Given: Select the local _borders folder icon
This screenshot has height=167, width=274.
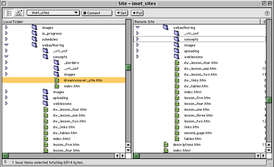Looking at the screenshot, I should [x=56, y=62].
